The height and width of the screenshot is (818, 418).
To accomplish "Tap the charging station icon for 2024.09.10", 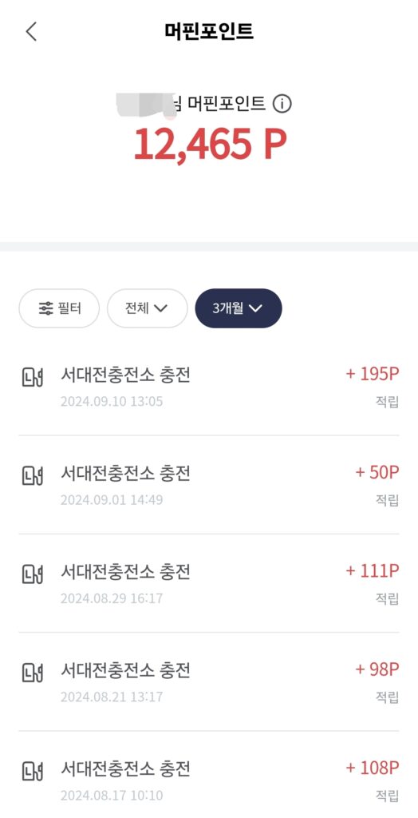I will click(x=32, y=377).
